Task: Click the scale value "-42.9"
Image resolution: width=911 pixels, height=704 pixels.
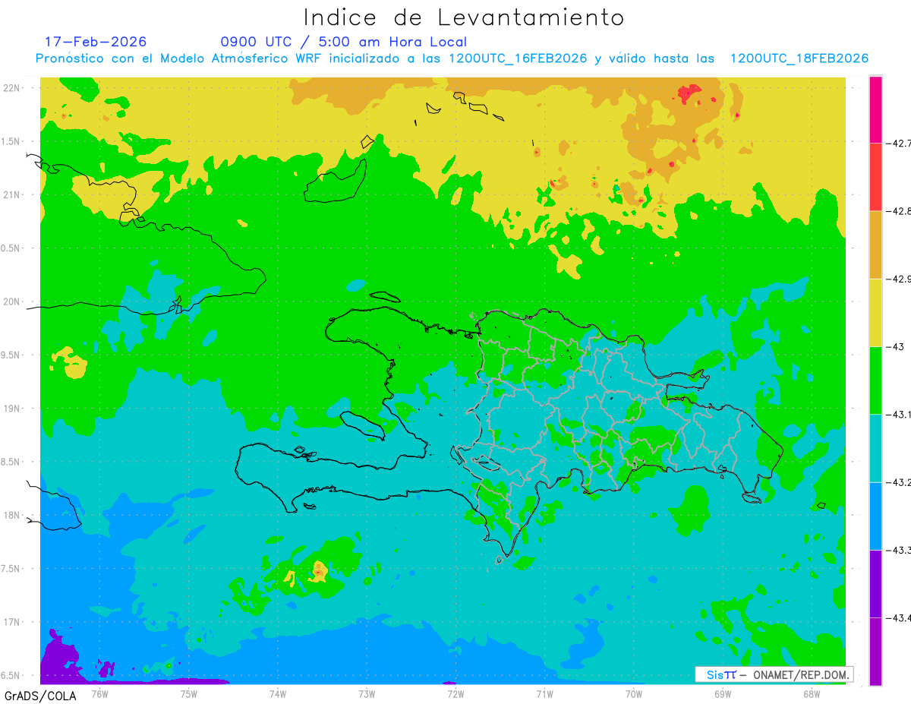Action: 898,279
